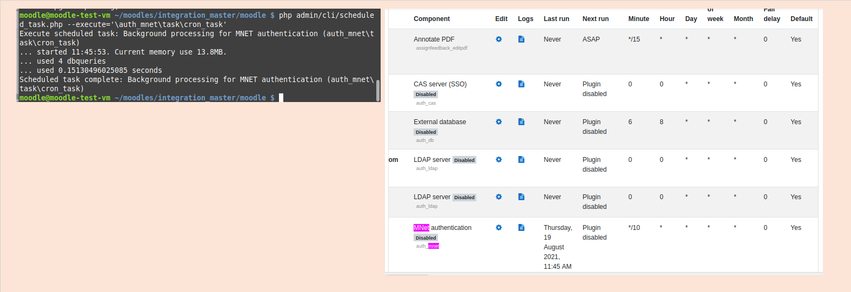This screenshot has height=292, width=851.
Task: Click the */10 minute value for MNet
Action: (634, 228)
